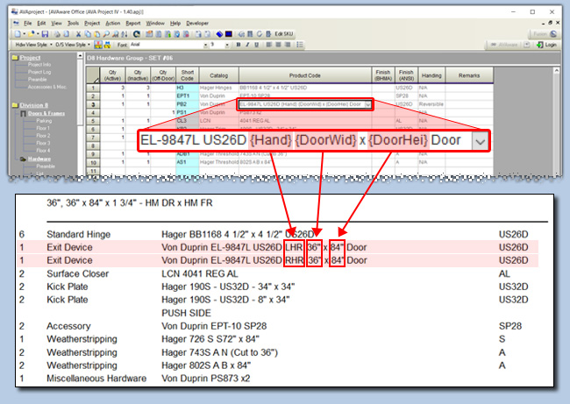Click the Handing column header
570x404 pixels.
click(431, 75)
